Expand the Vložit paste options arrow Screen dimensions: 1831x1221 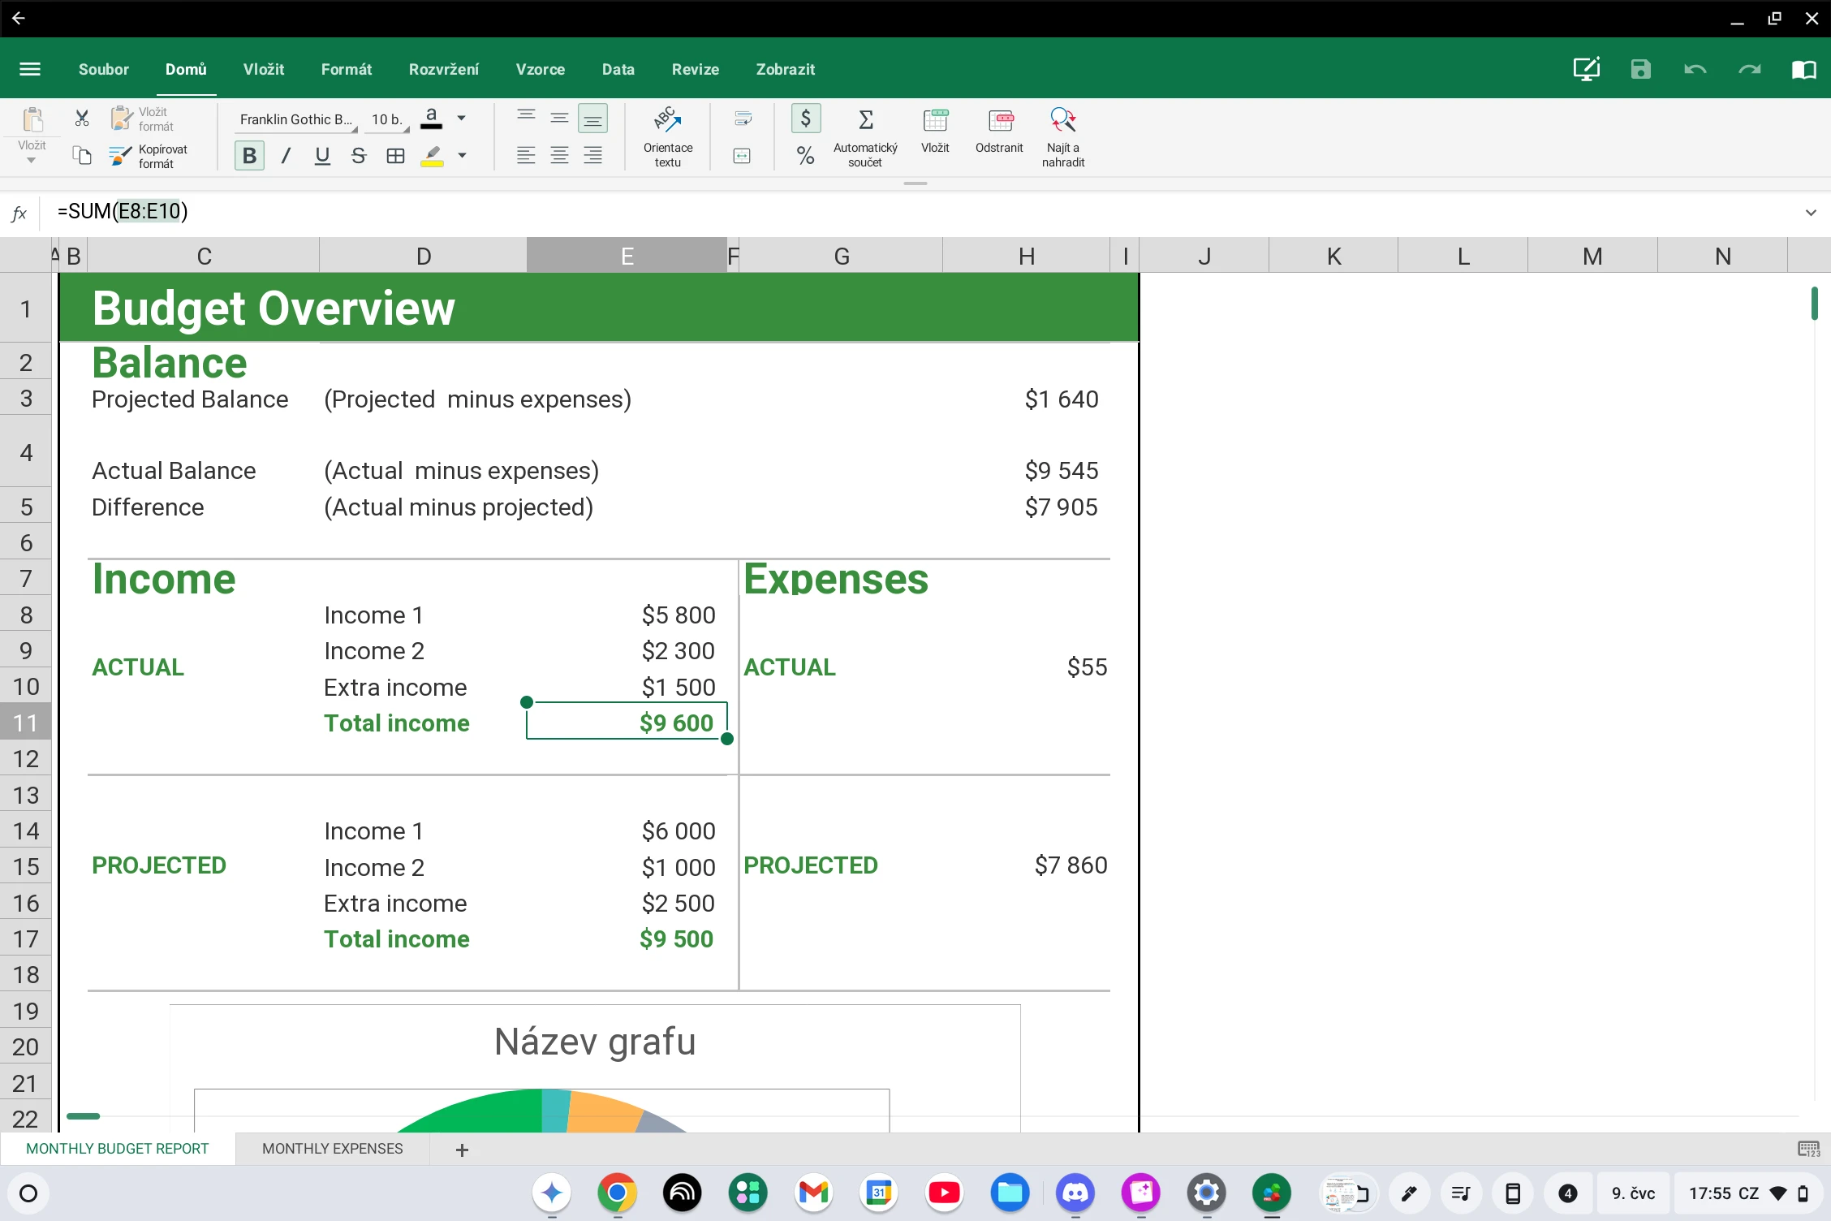point(32,160)
